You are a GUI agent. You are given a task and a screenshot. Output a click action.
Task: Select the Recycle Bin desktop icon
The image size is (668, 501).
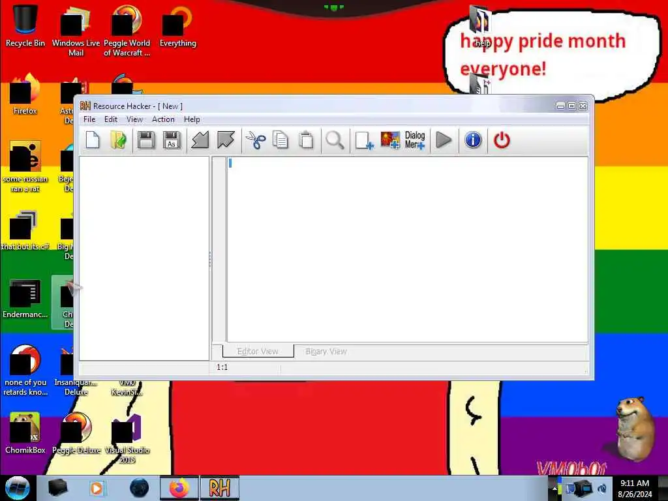point(25,25)
